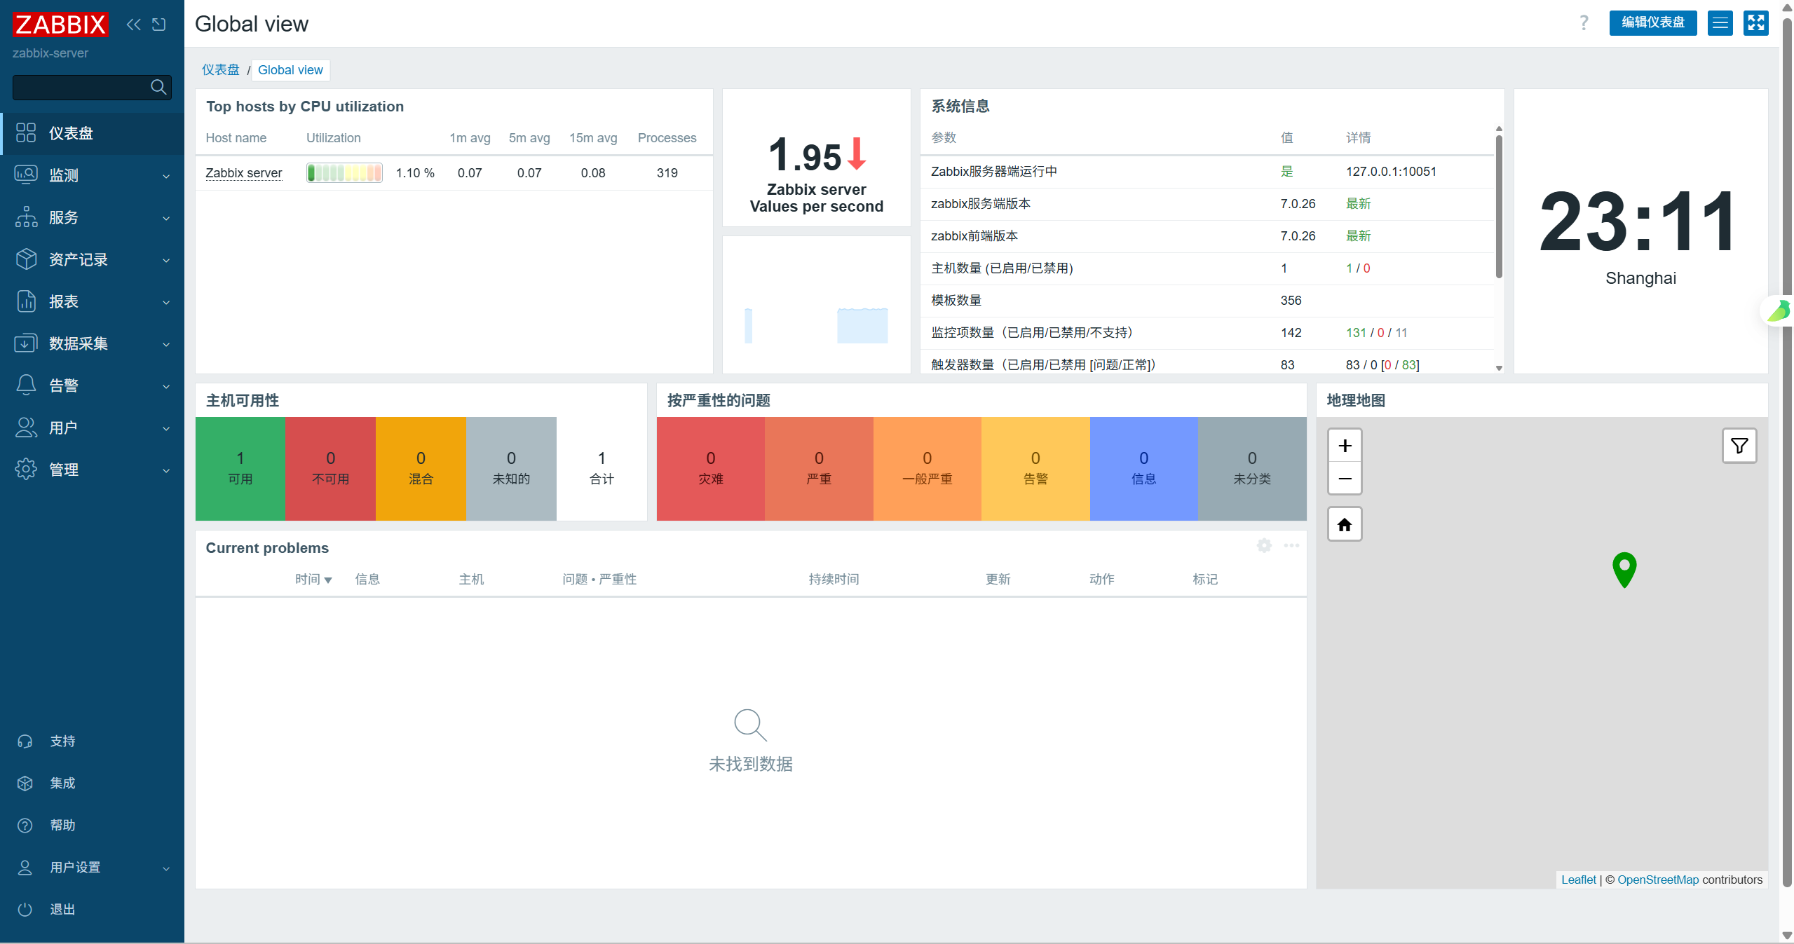The image size is (1794, 944).
Task: Open the 服务 menu label
Action: tap(64, 217)
